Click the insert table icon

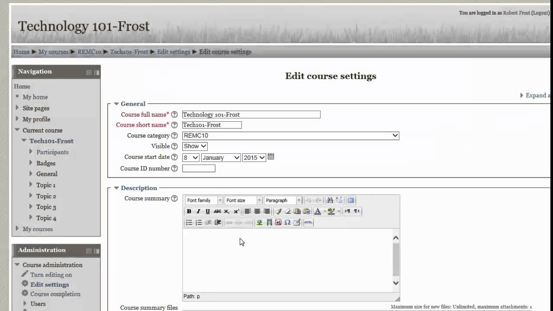[x=297, y=222]
